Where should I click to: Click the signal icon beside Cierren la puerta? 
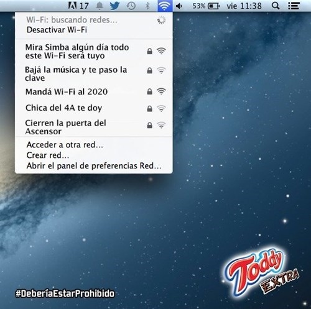coord(161,125)
